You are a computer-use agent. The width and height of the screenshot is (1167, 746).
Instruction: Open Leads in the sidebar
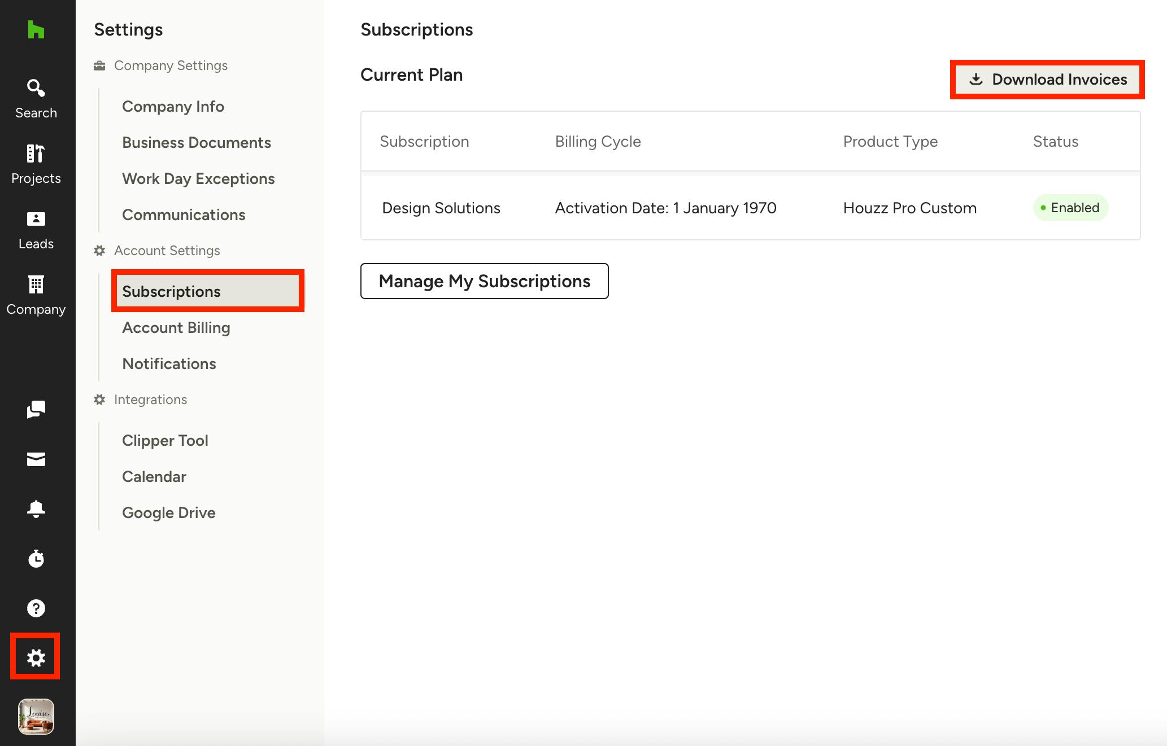pyautogui.click(x=36, y=230)
